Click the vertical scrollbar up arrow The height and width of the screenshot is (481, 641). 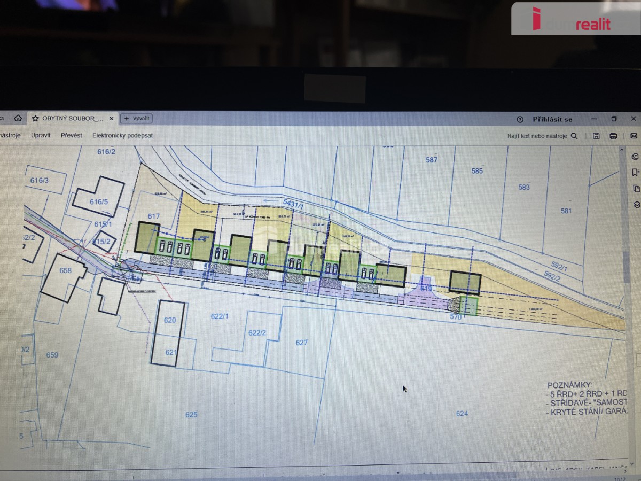626,151
